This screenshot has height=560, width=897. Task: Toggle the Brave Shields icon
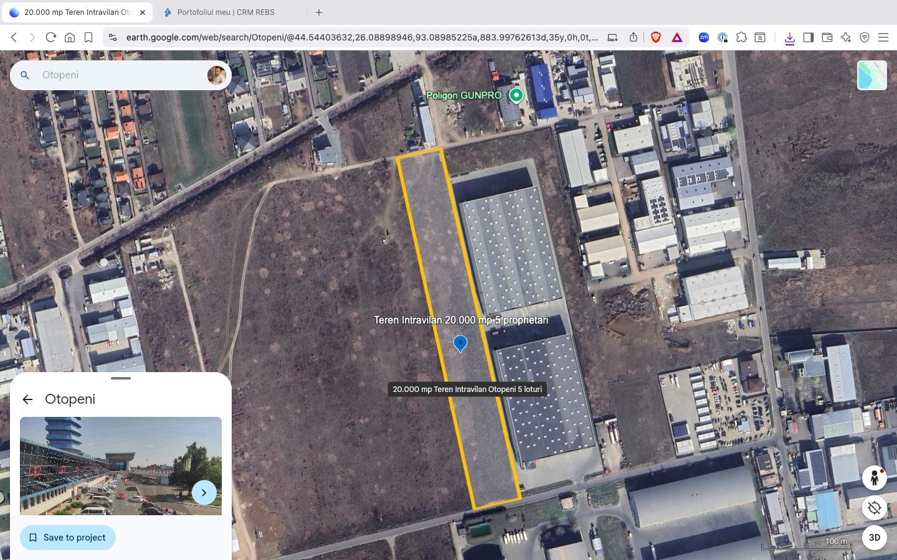(655, 37)
